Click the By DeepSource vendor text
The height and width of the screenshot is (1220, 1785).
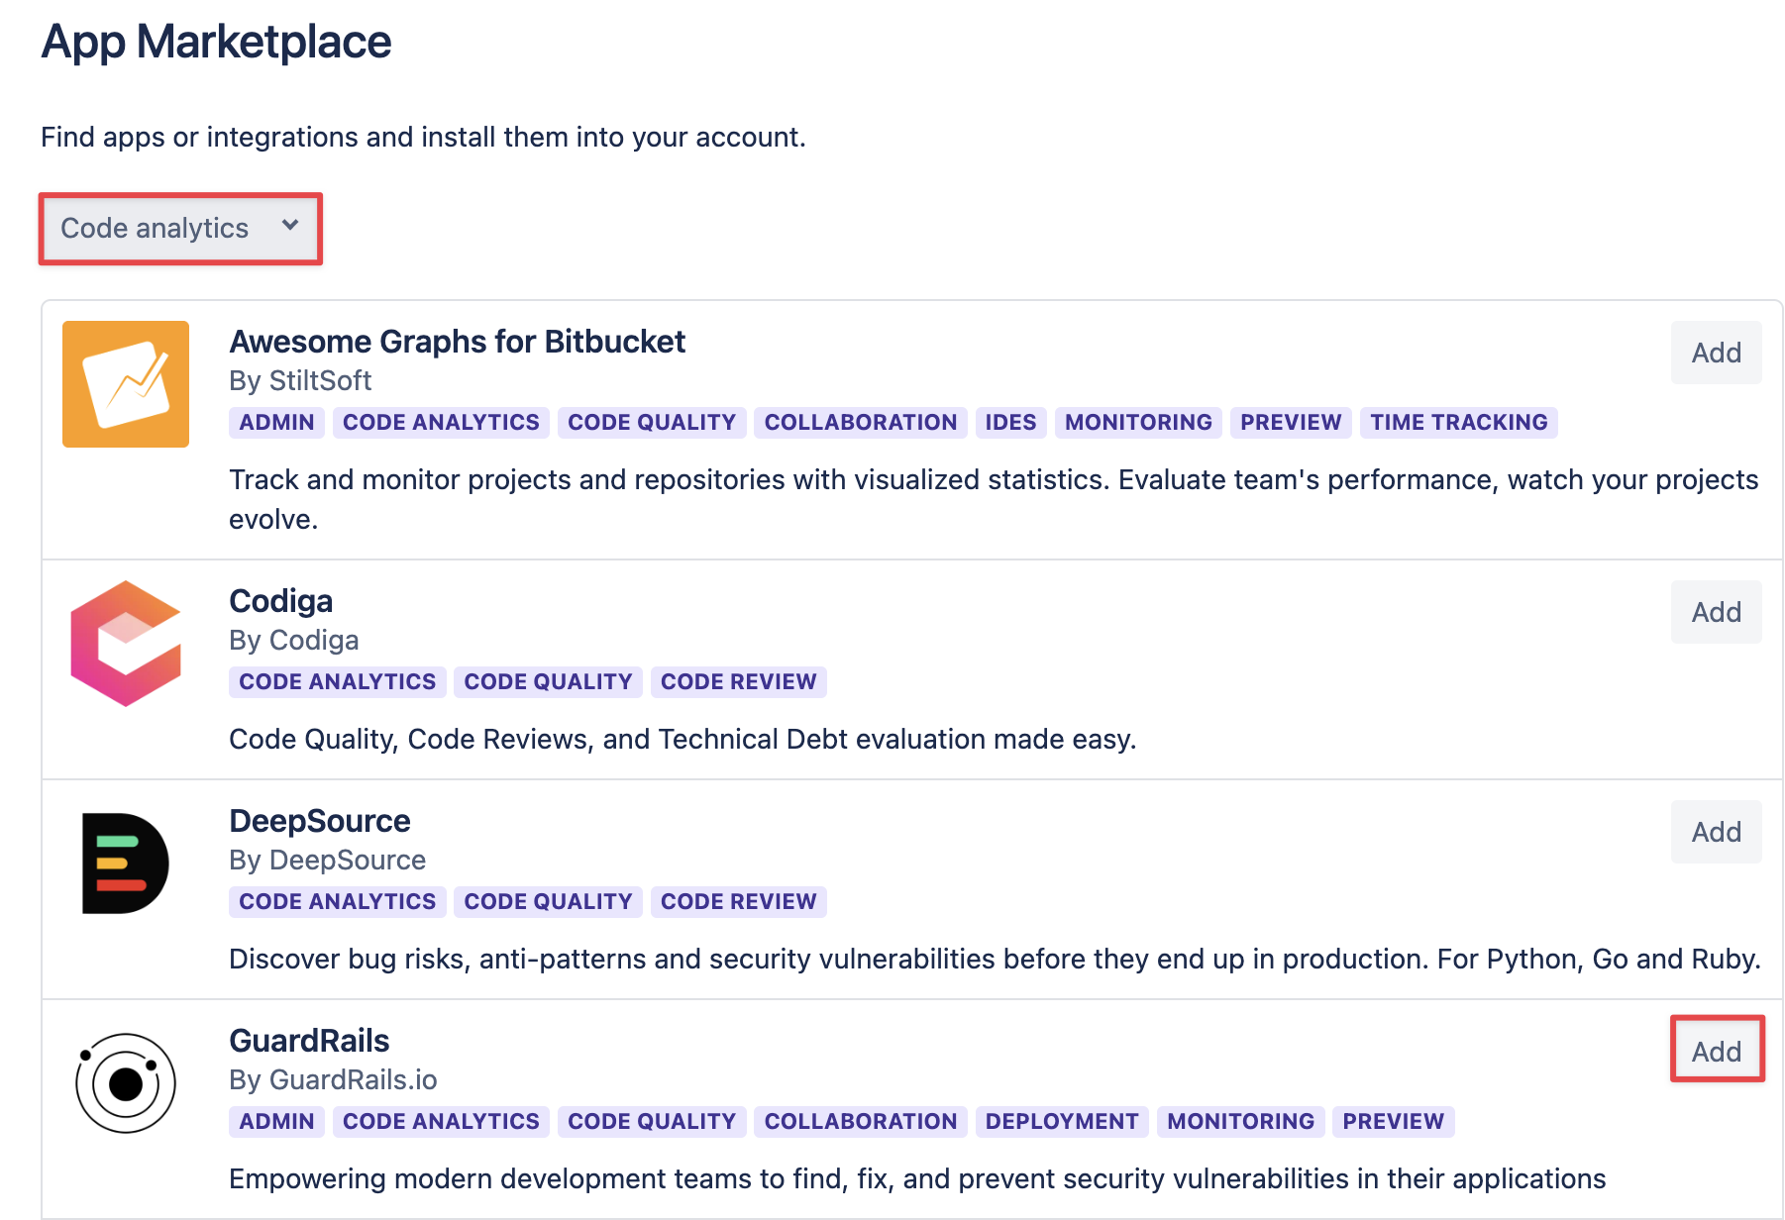click(x=327, y=861)
